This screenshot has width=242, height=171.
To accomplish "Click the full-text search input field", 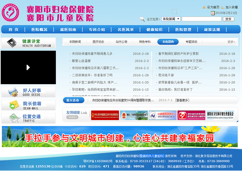I will (x=201, y=19).
